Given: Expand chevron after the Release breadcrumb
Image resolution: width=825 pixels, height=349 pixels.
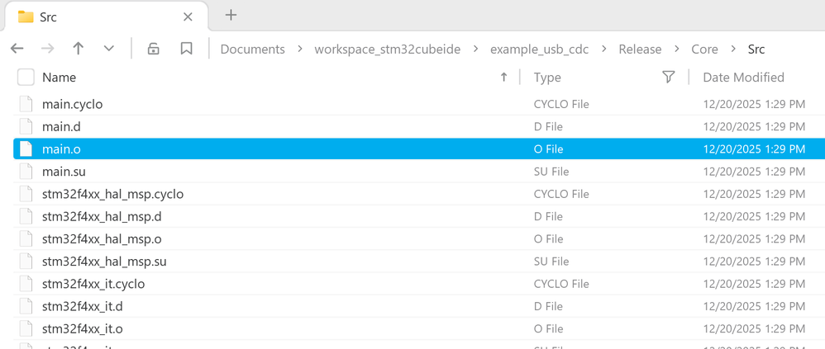Looking at the screenshot, I should click(x=676, y=50).
